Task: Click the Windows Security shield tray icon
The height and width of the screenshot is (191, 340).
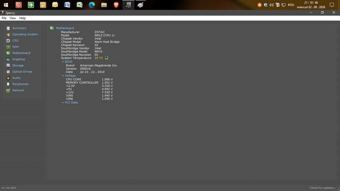Action: click(x=266, y=5)
